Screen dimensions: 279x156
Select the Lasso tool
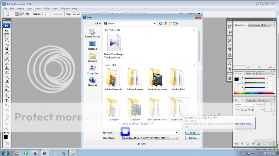pos(7,40)
